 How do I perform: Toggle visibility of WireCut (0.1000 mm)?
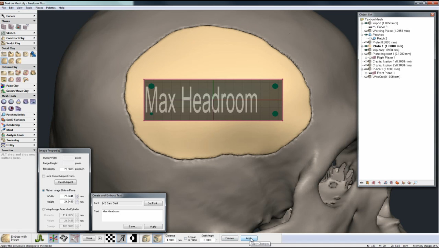click(366, 77)
